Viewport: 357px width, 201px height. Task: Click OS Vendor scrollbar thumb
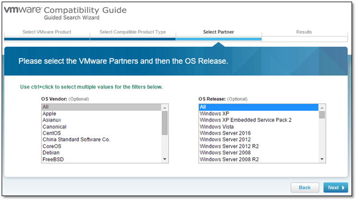[x=164, y=123]
